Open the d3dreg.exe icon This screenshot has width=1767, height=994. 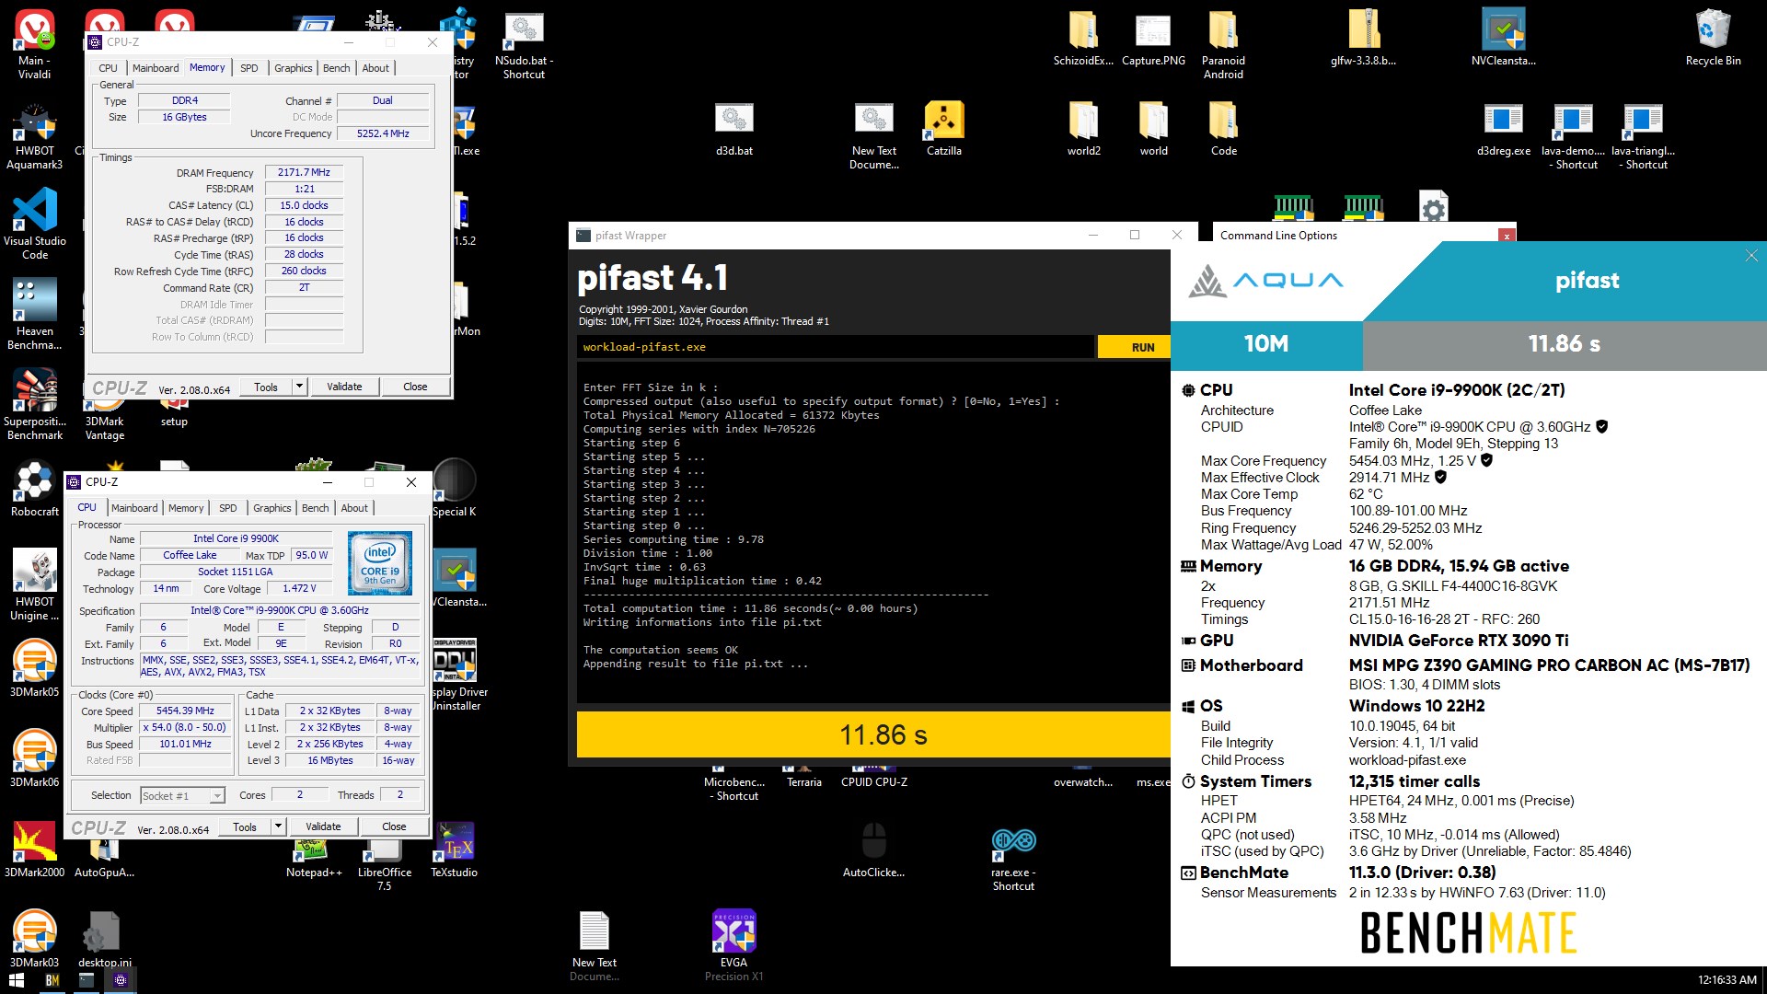coord(1503,129)
